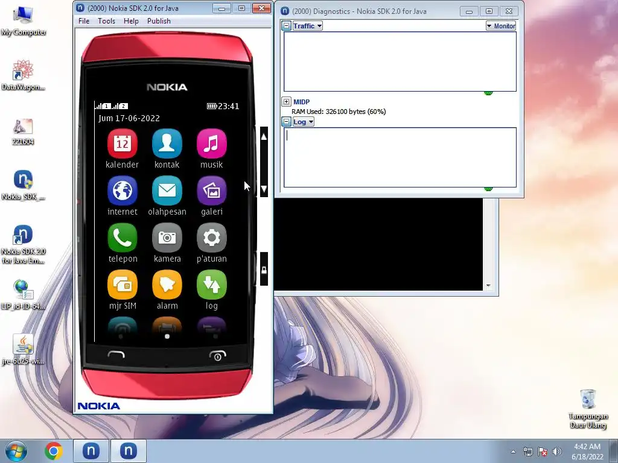Image resolution: width=618 pixels, height=463 pixels.
Task: Minimize the Diagnostics window
Action: (x=469, y=11)
